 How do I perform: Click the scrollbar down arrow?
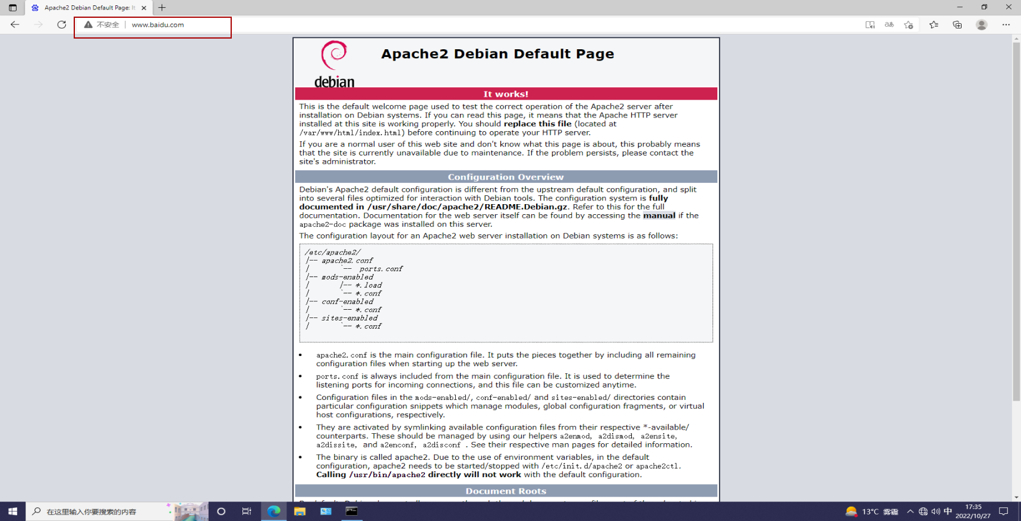pyautogui.click(x=1016, y=497)
